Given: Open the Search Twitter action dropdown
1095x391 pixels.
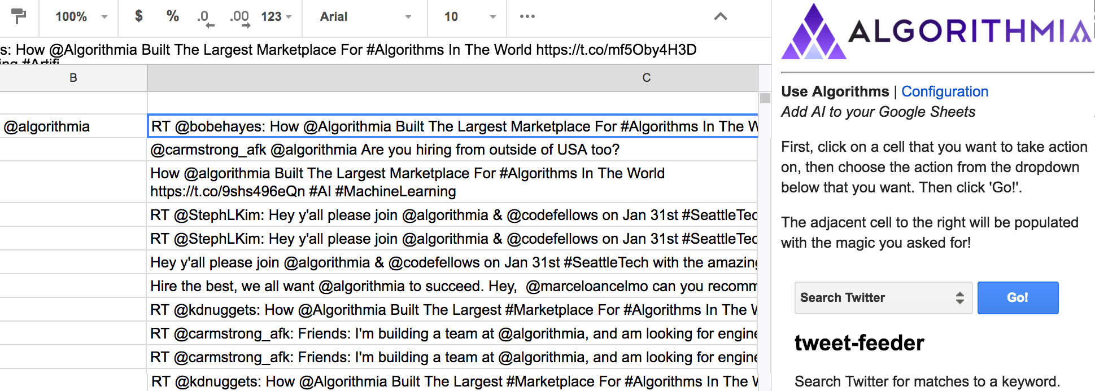Looking at the screenshot, I should point(883,298).
